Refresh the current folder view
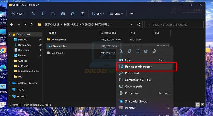The width and height of the screenshot is (213, 116). (139, 24)
